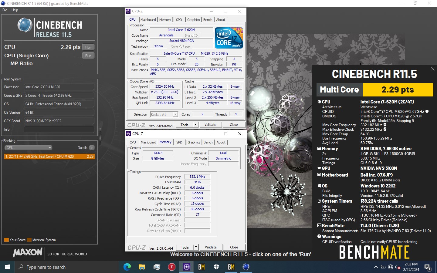Open SPD tab in upper CPU-Z window
This screenshot has height=273, width=437.
pyautogui.click(x=179, y=20)
